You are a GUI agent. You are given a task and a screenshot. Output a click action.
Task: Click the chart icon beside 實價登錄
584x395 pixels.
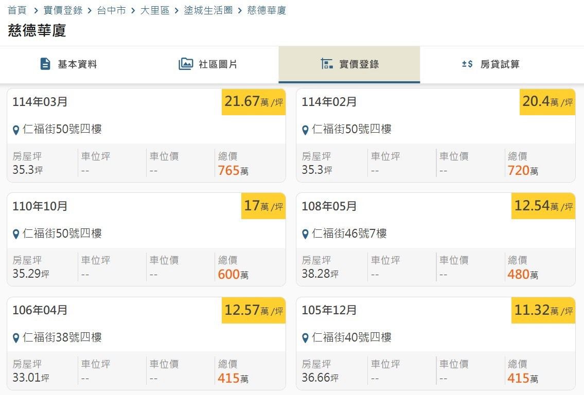(327, 64)
